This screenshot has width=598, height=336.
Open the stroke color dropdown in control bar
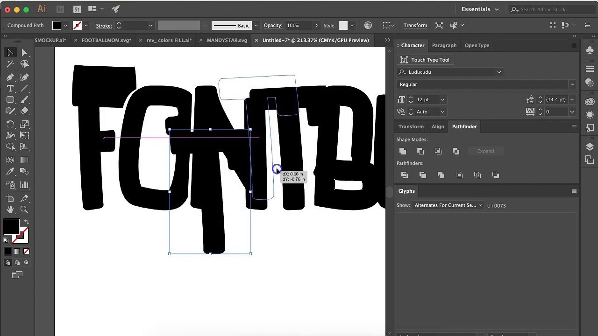[86, 25]
